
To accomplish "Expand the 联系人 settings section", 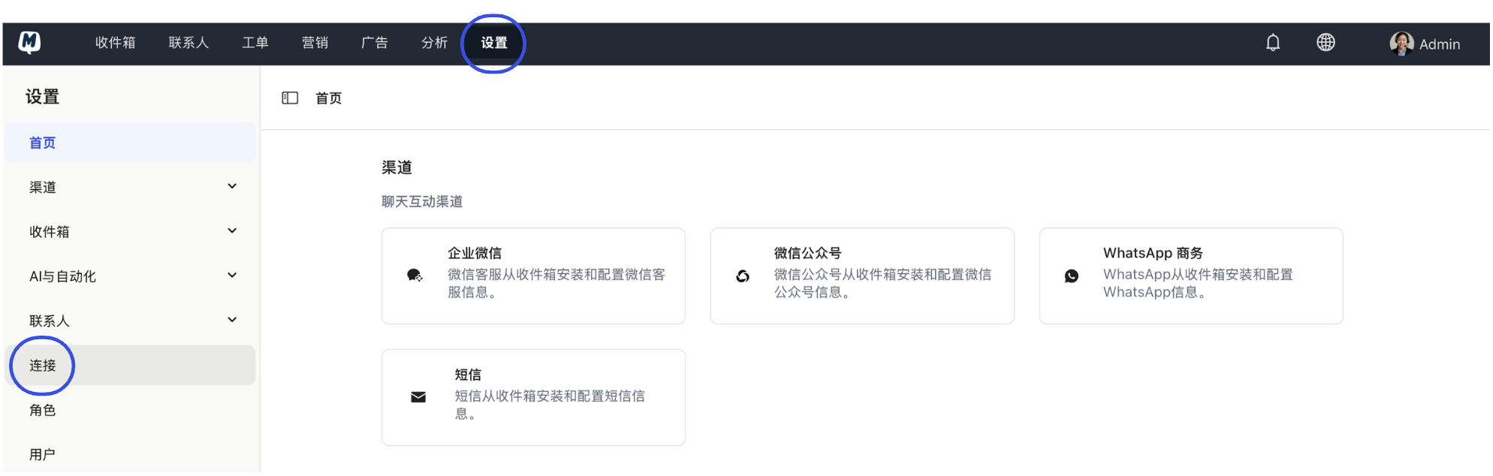I will pos(129,320).
